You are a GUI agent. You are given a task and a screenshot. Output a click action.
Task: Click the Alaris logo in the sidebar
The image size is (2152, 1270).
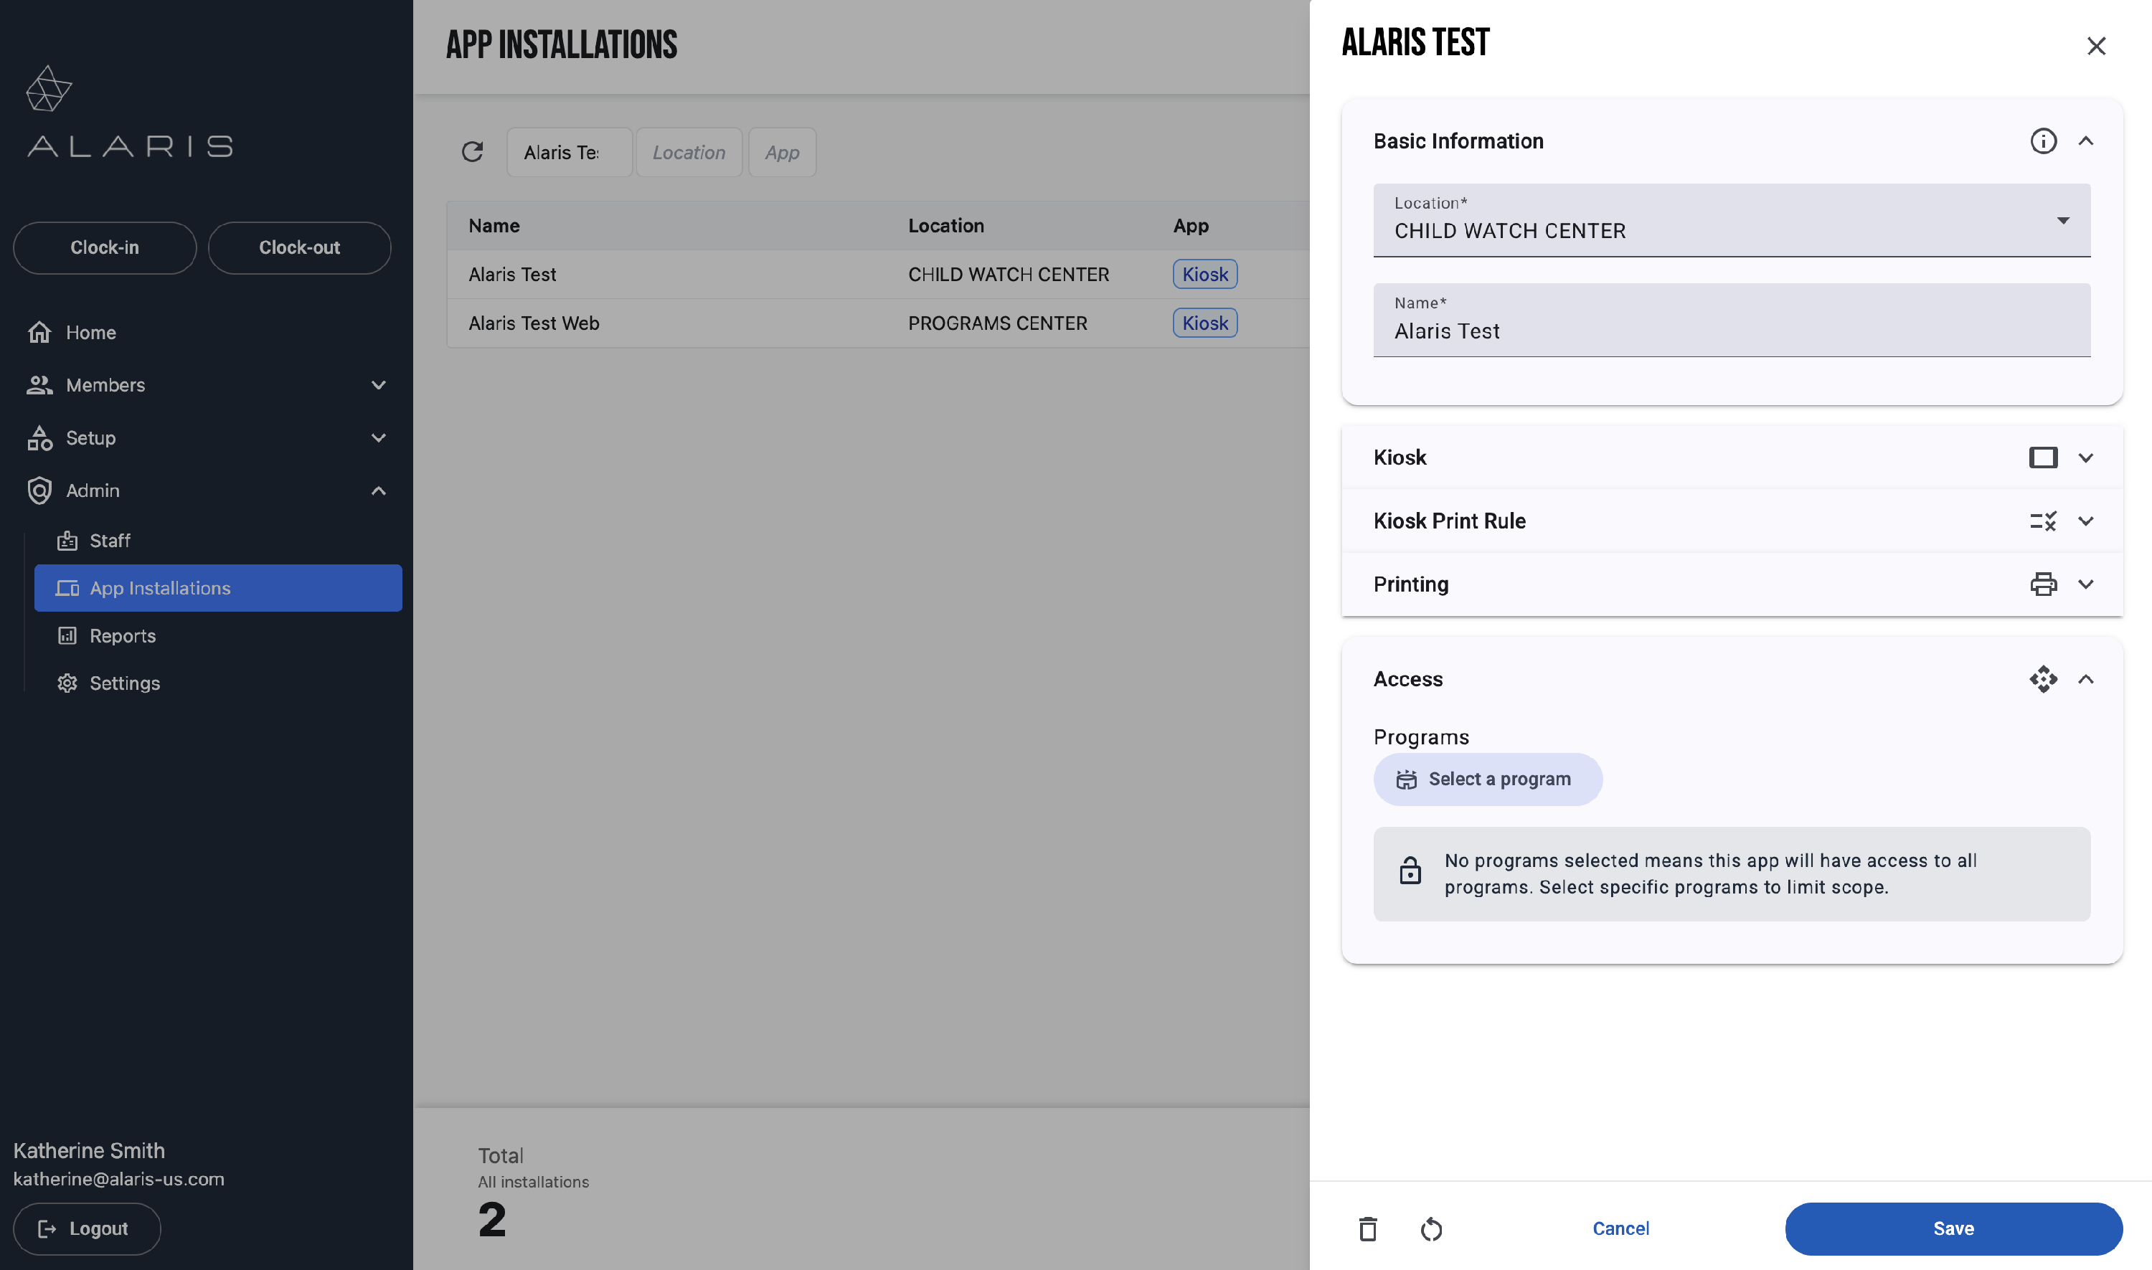tap(128, 112)
